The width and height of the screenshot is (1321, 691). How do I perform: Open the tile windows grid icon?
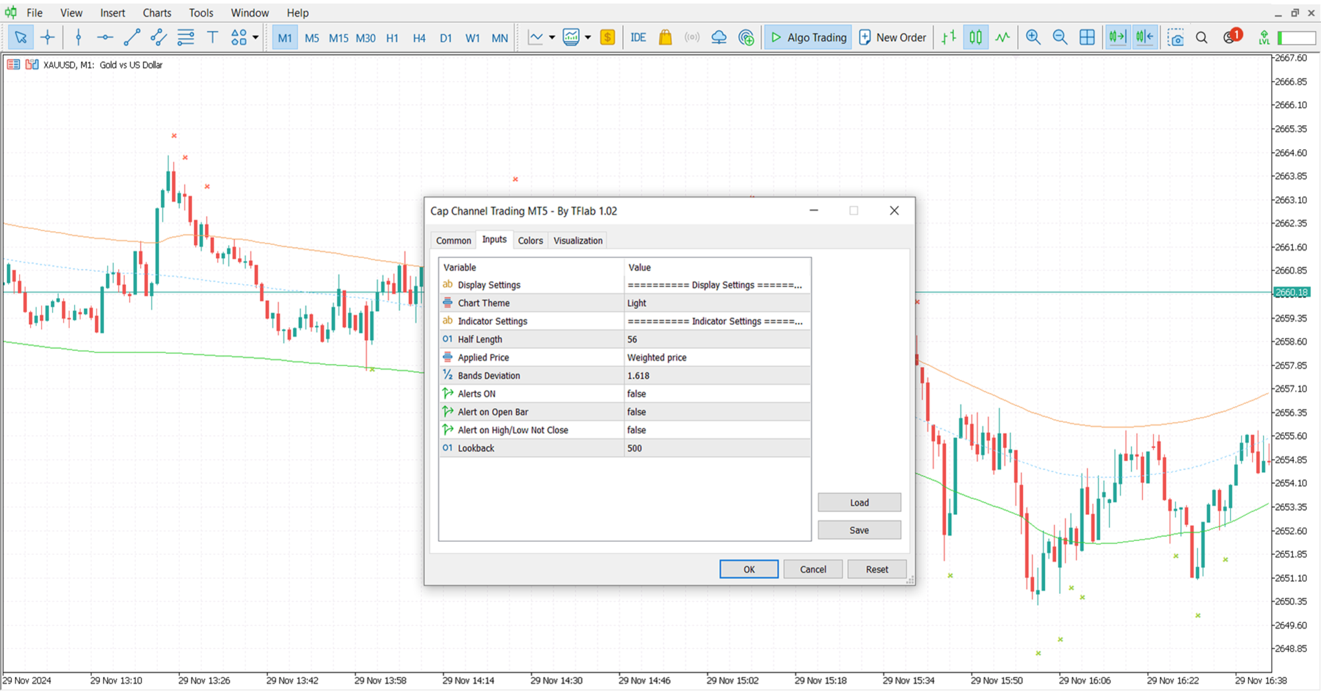[x=1087, y=38]
